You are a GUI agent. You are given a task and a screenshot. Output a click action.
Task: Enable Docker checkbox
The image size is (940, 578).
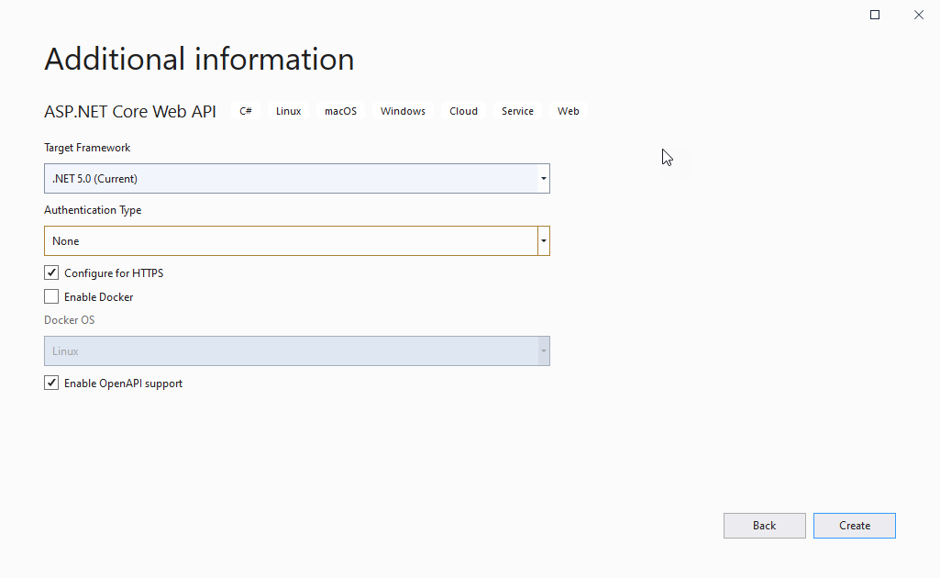tap(51, 296)
